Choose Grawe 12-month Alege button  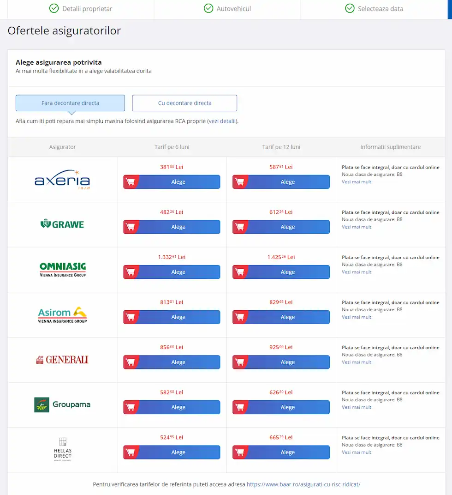point(281,227)
